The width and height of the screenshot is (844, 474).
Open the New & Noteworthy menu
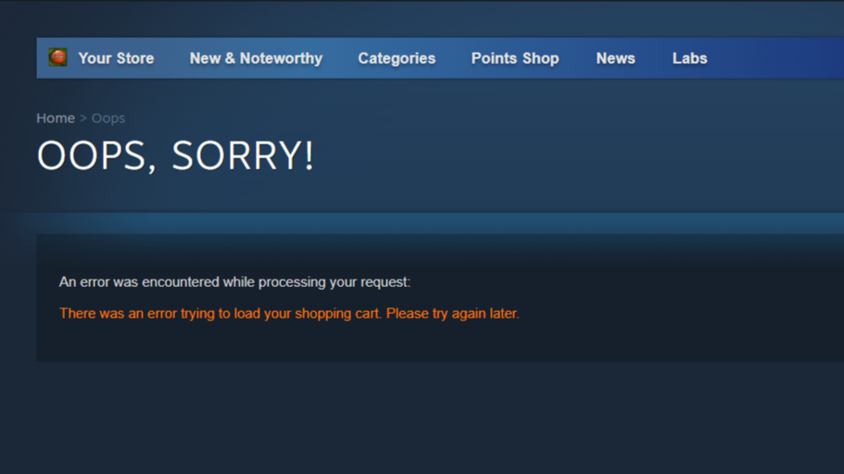257,58
